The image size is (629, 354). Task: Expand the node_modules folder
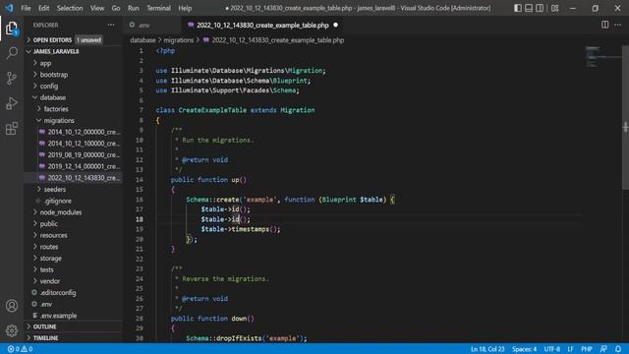click(74, 212)
